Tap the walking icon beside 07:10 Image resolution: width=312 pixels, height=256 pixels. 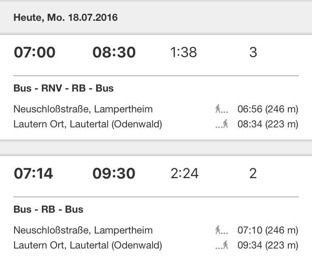point(222,230)
